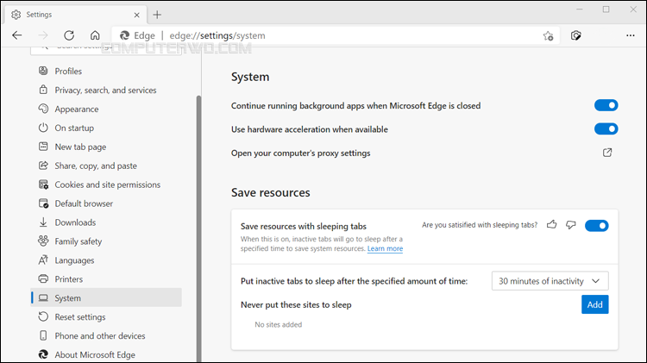Click the Share, copy, and paste icon
This screenshot has width=647, height=363.
coord(43,166)
